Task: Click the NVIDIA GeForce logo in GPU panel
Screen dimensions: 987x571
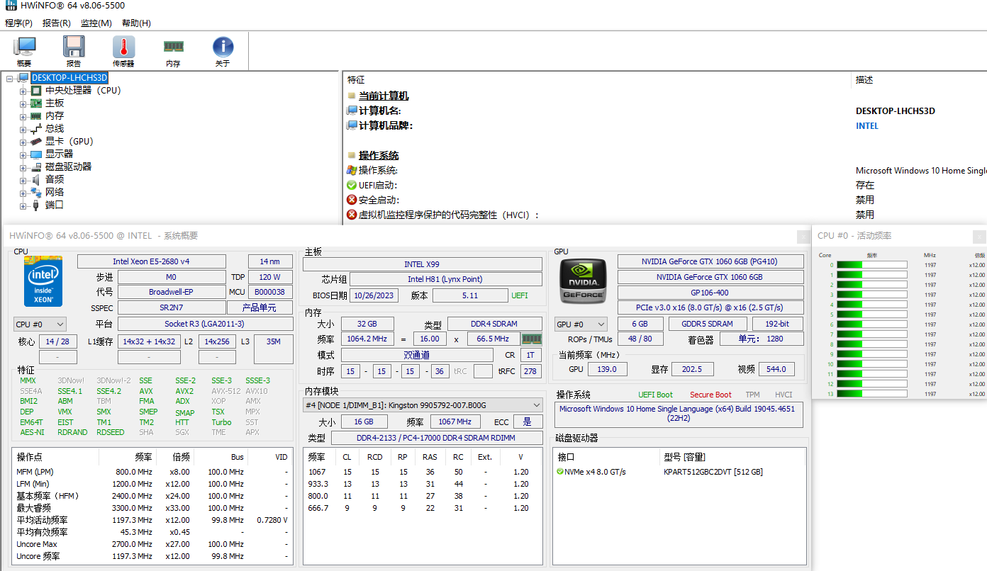Action: [x=583, y=281]
